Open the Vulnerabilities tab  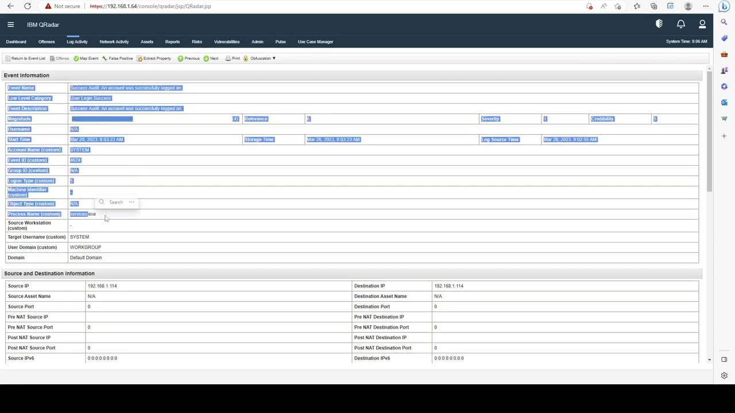tap(227, 42)
